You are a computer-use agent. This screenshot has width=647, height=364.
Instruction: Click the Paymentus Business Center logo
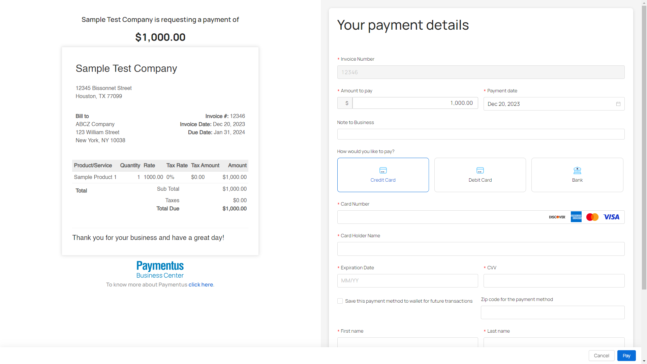tap(160, 270)
